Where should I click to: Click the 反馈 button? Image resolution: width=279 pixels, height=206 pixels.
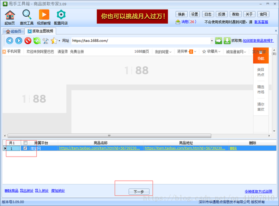[222, 14]
